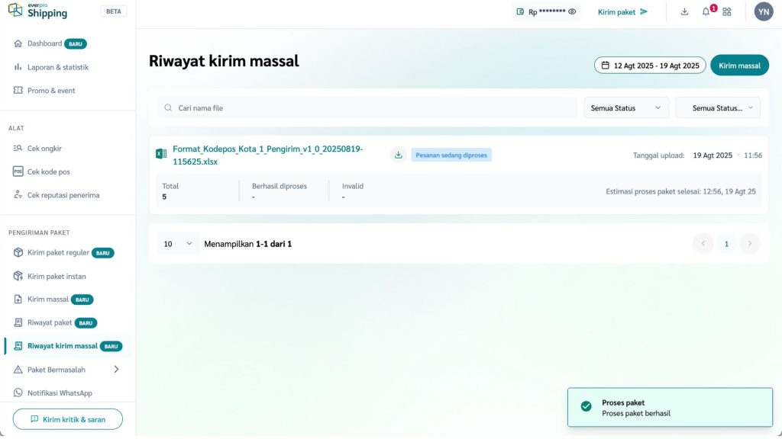The image size is (782, 439).
Task: Click the YN profile avatar
Action: point(763,11)
